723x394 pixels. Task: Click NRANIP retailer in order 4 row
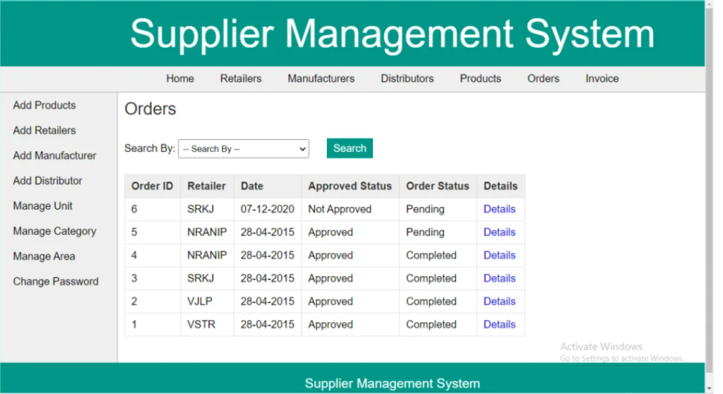click(207, 255)
